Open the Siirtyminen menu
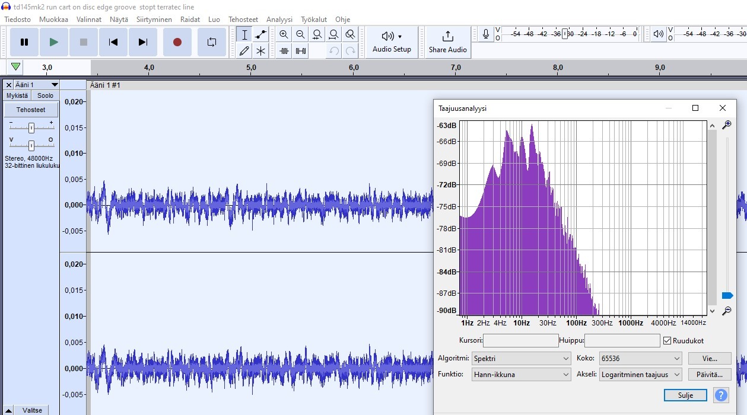This screenshot has height=415, width=747. point(154,20)
